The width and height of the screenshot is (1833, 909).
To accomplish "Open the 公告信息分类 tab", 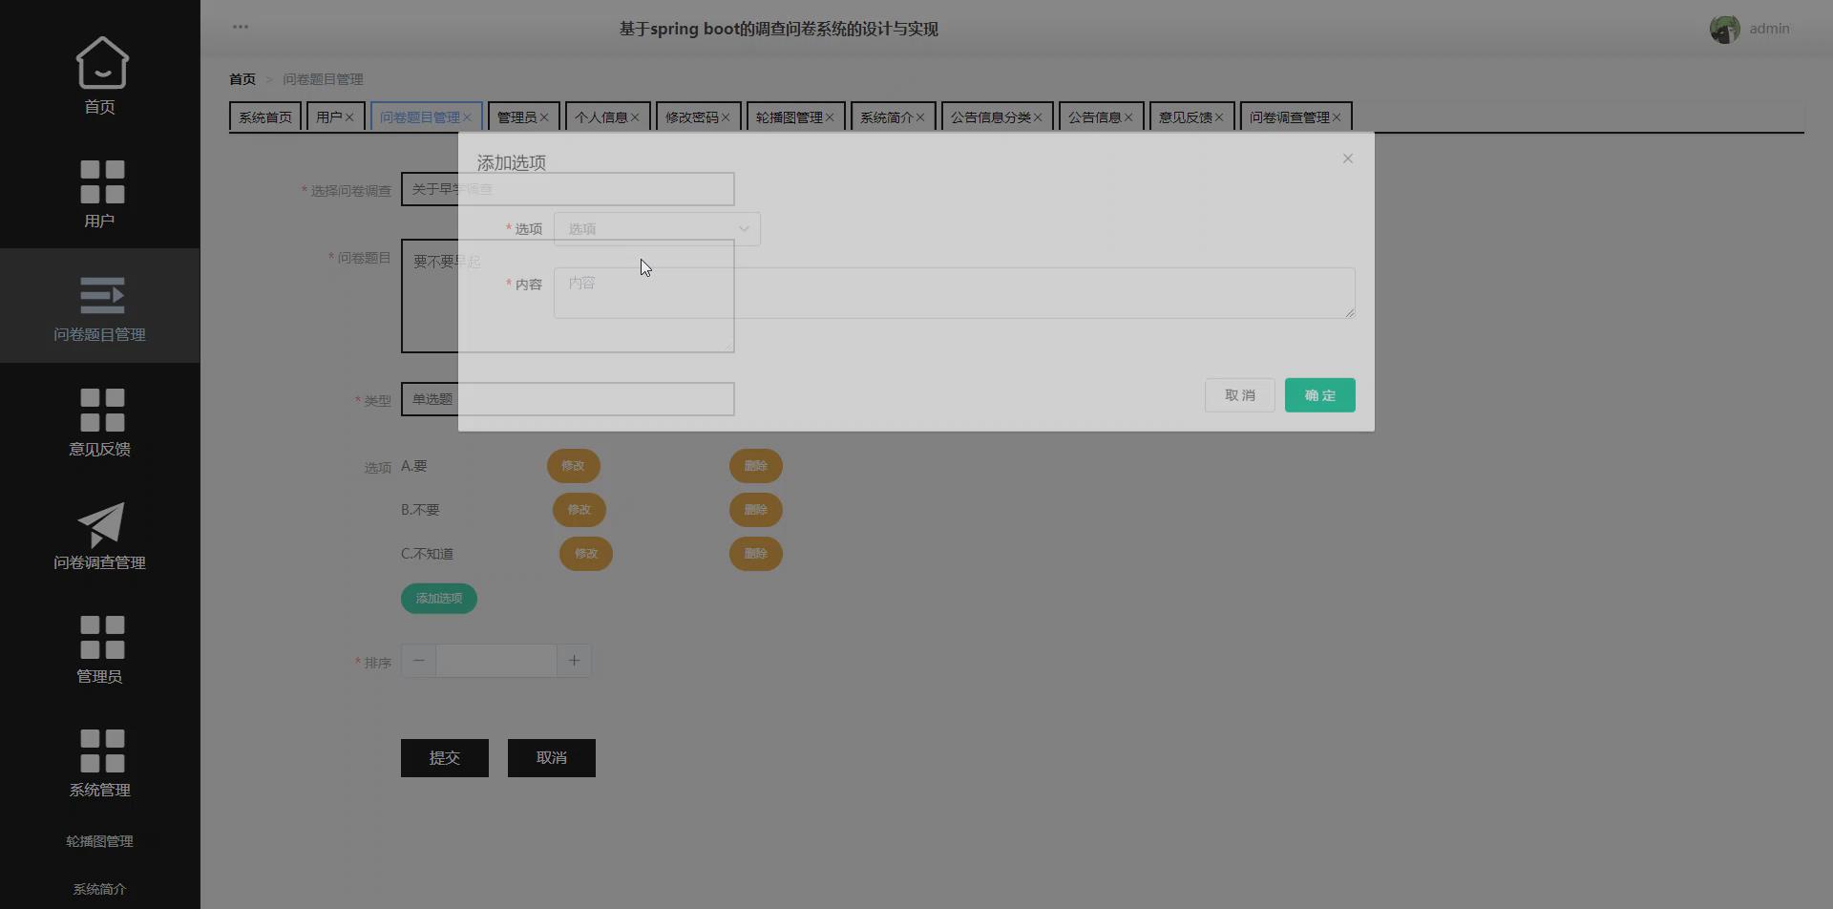I will [991, 116].
